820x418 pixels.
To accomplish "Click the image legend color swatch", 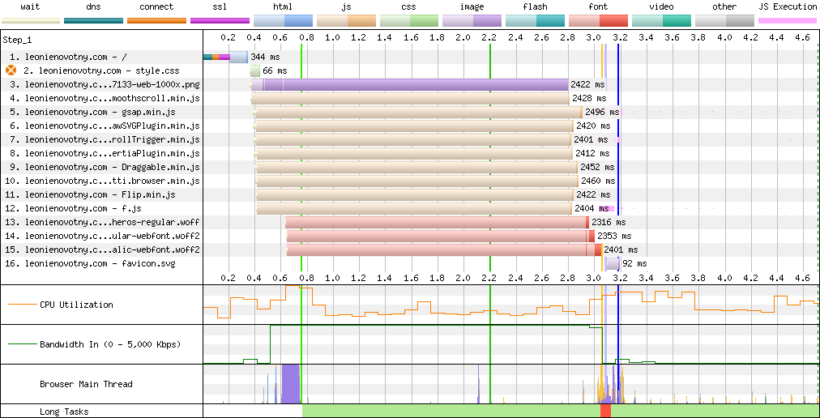I will tap(472, 20).
